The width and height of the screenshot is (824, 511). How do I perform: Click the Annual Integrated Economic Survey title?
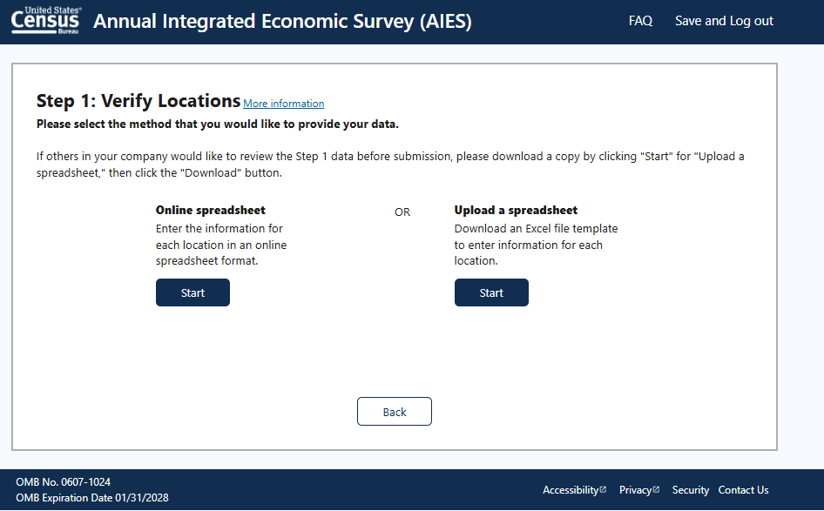(x=282, y=21)
